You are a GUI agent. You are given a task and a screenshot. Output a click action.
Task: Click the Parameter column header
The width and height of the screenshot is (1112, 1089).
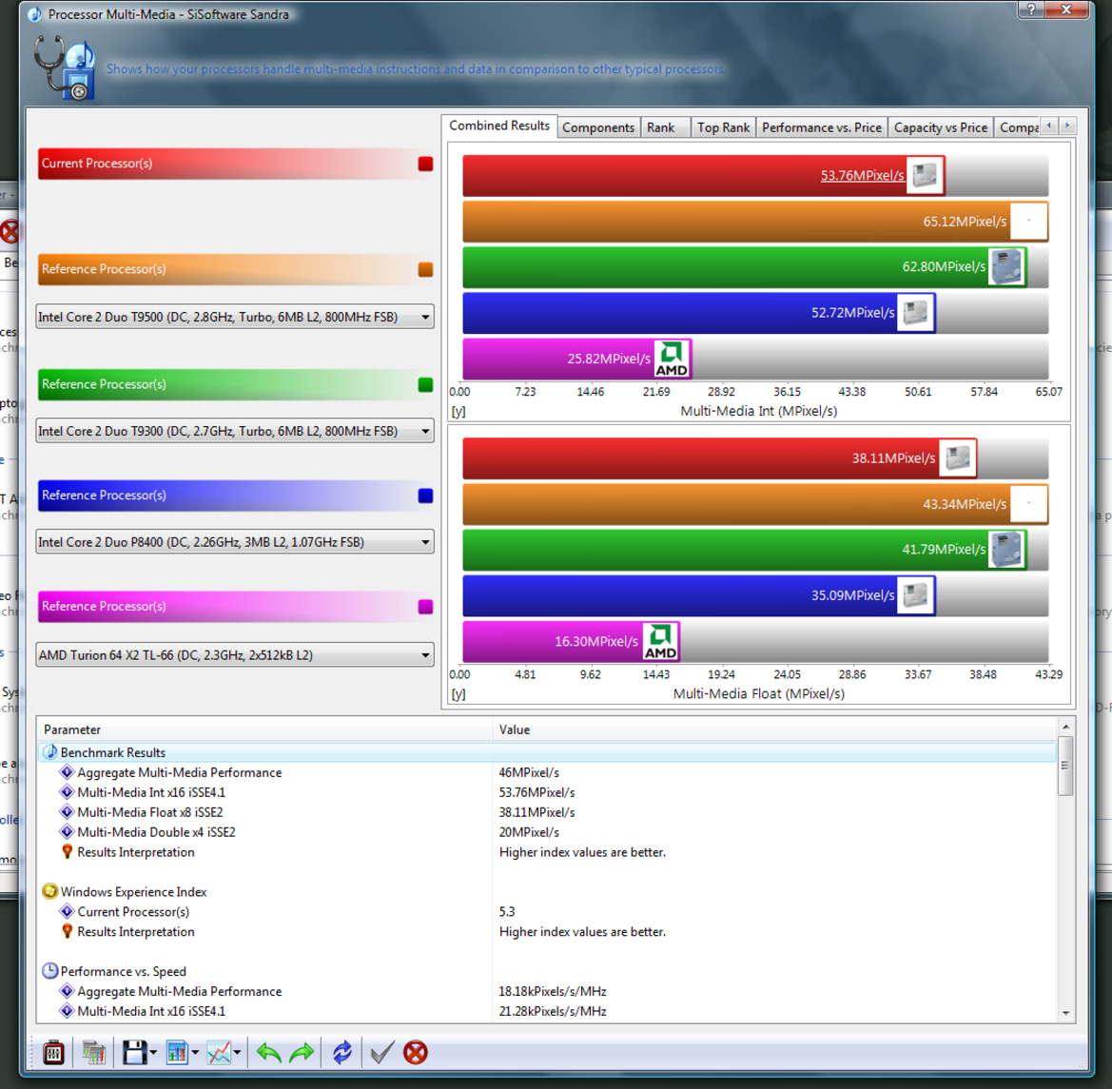coord(265,729)
